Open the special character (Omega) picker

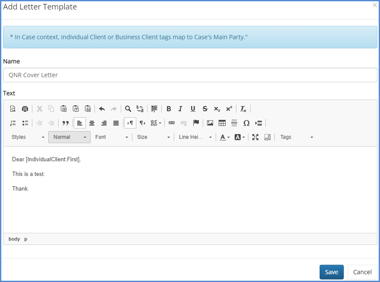(x=246, y=123)
